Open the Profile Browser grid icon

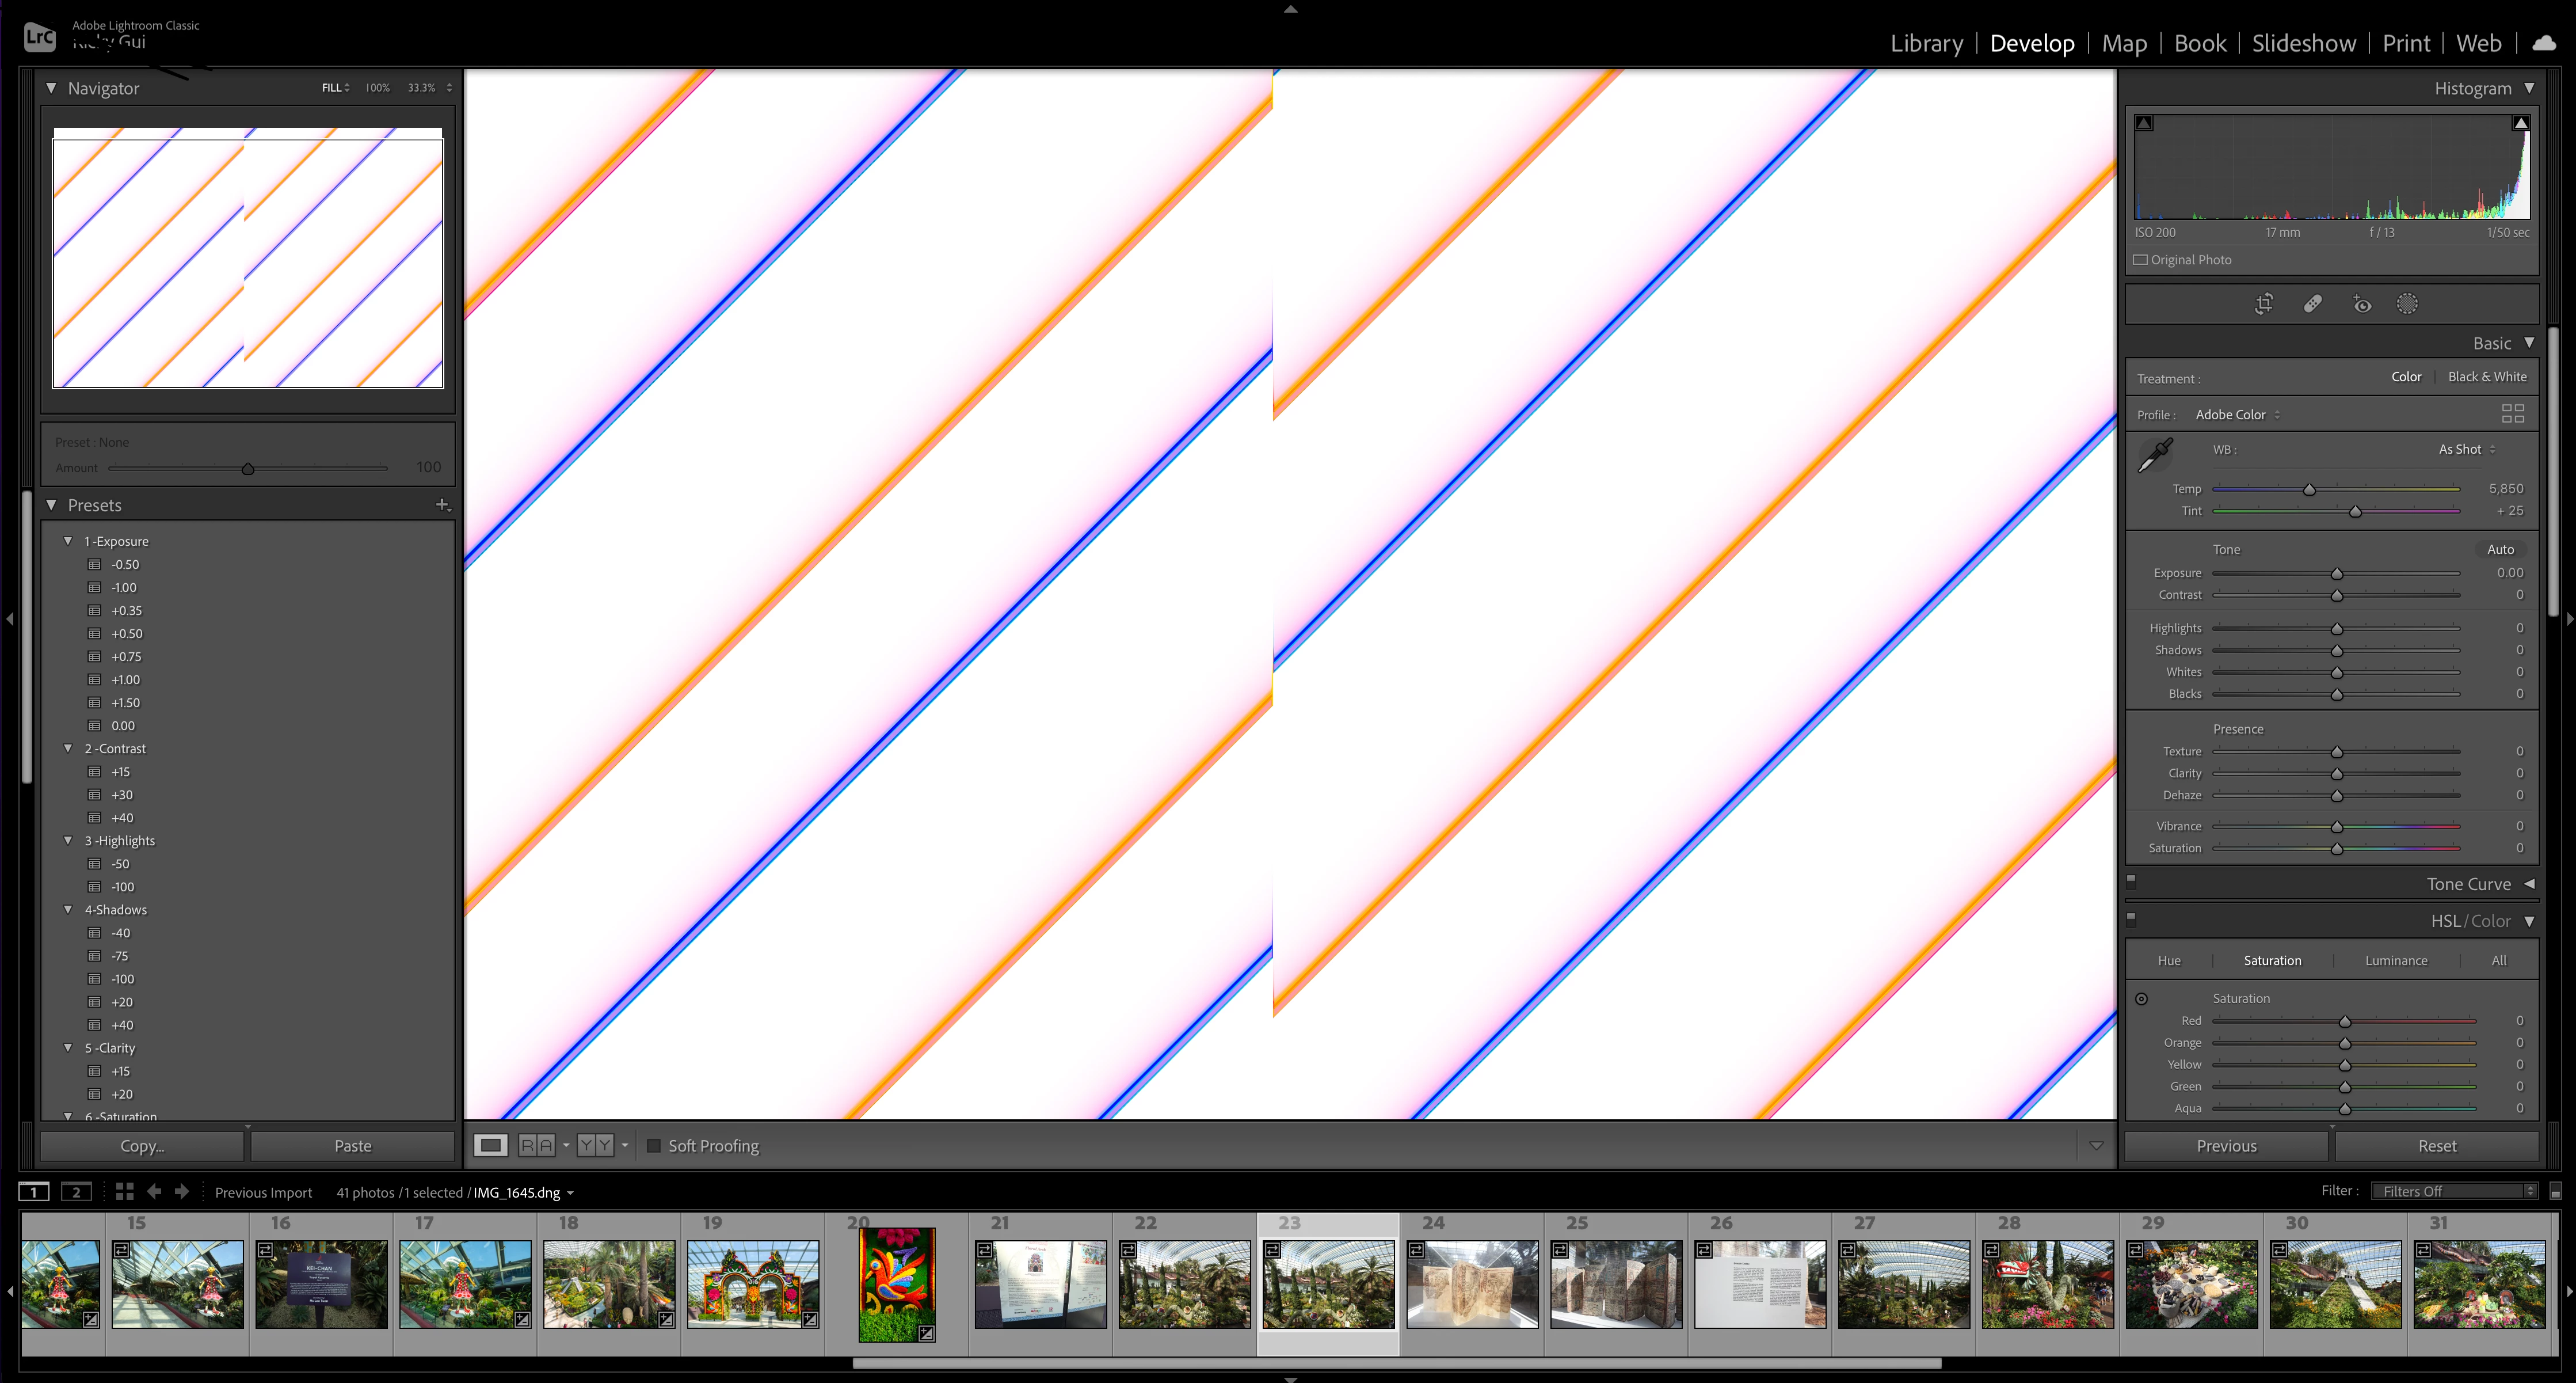[x=2512, y=413]
